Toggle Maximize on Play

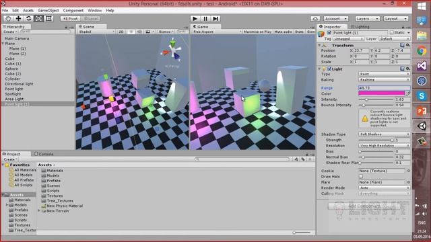pyautogui.click(x=257, y=32)
